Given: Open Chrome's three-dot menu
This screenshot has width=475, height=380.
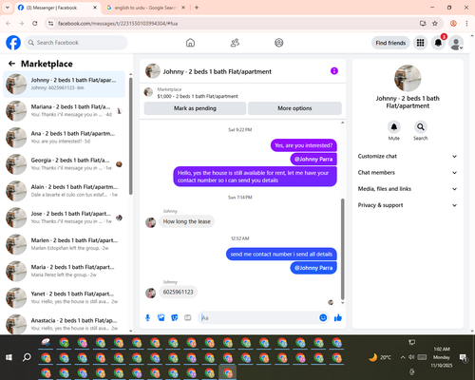Looking at the screenshot, I should [x=466, y=24].
